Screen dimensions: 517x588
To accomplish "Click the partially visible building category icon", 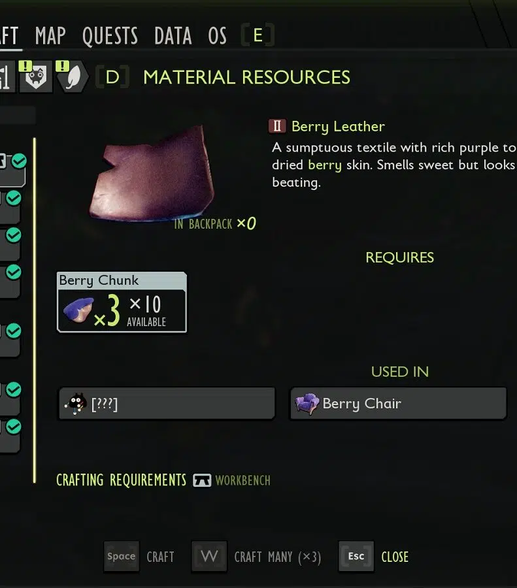I will pyautogui.click(x=7, y=76).
